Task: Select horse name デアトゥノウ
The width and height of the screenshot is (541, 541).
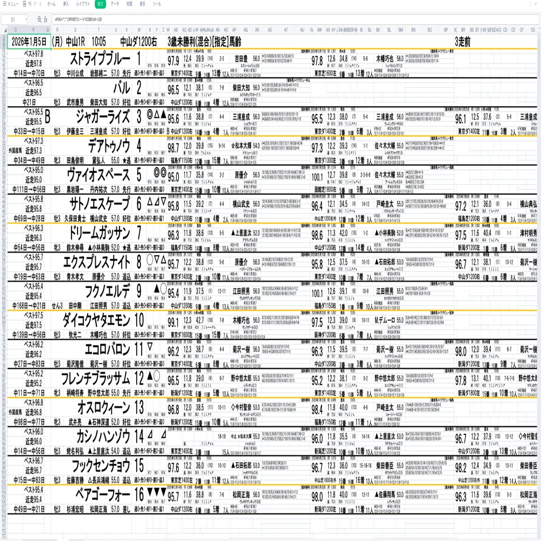Action: click(109, 146)
